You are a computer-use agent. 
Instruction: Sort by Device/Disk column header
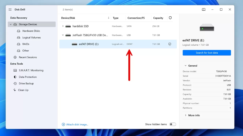68,18
